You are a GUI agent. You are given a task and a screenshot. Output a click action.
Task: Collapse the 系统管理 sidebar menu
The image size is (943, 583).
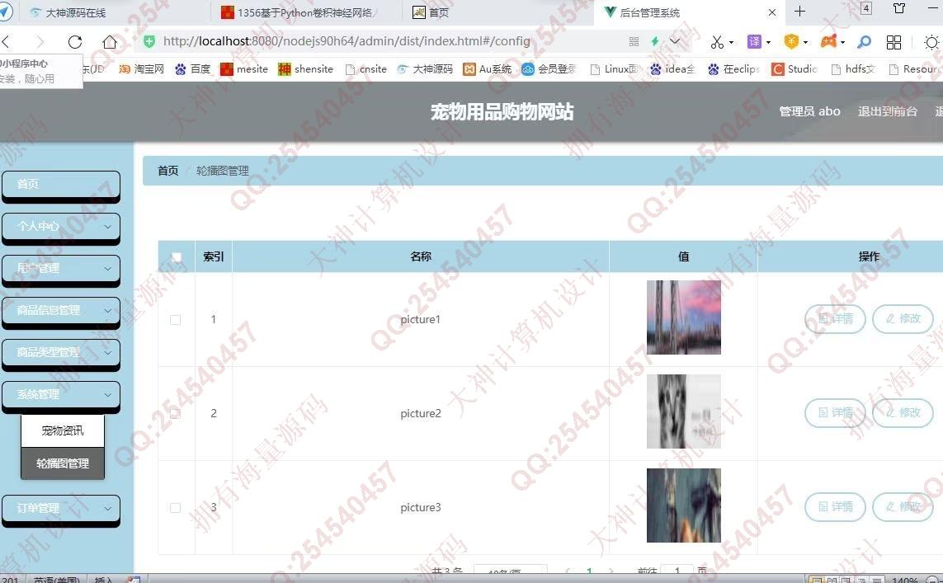coord(61,395)
